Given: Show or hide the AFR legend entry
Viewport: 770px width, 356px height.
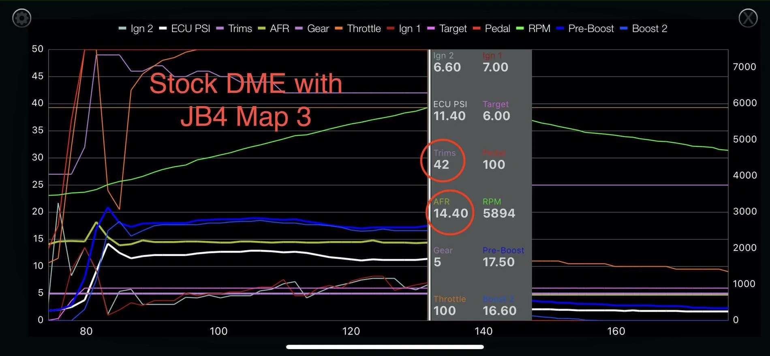Looking at the screenshot, I should [274, 29].
